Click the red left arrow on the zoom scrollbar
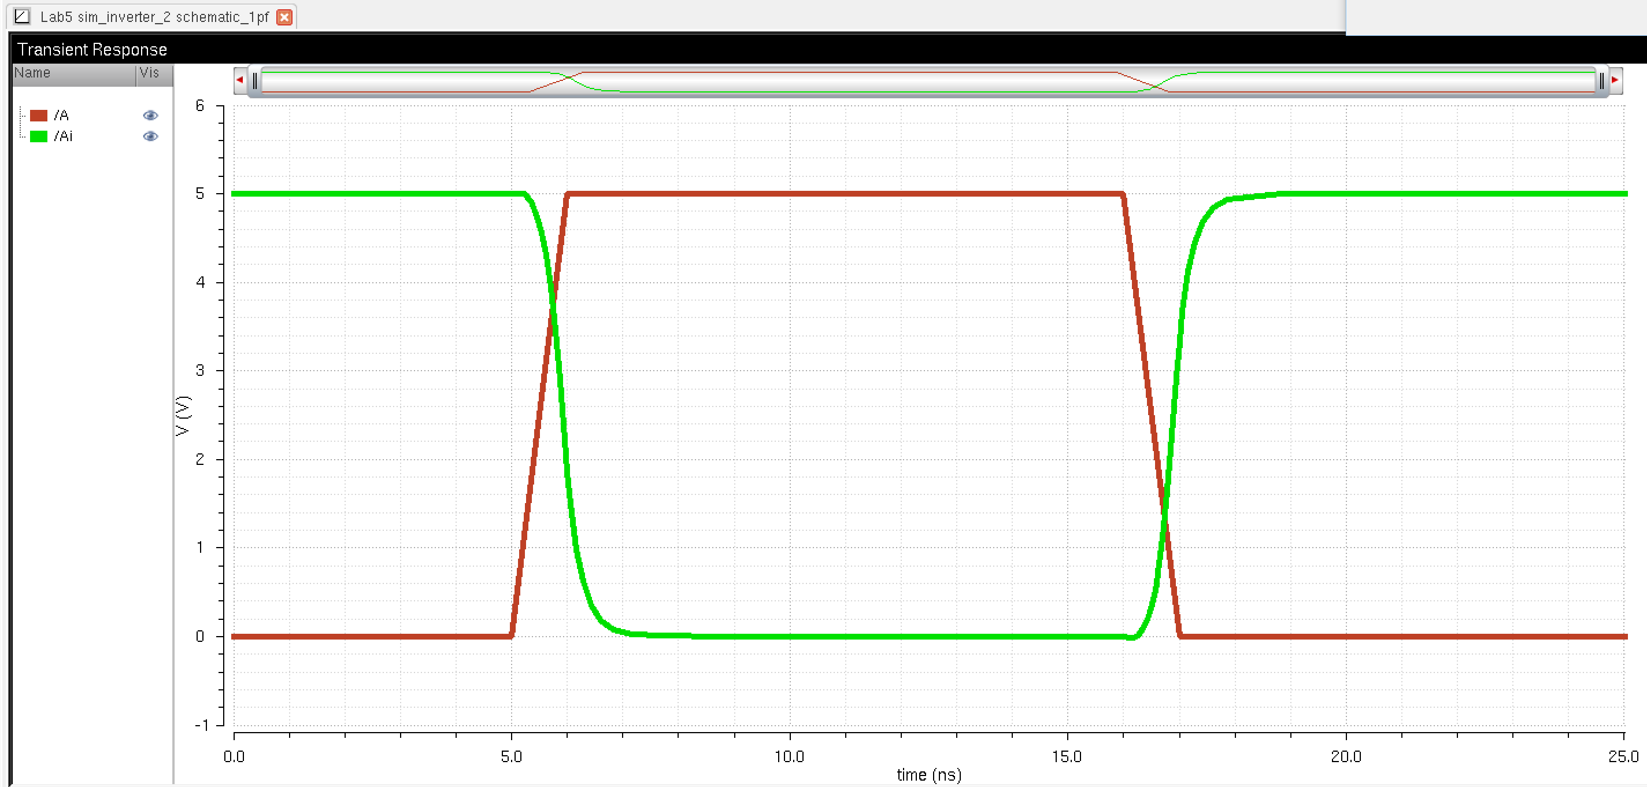 click(x=240, y=80)
